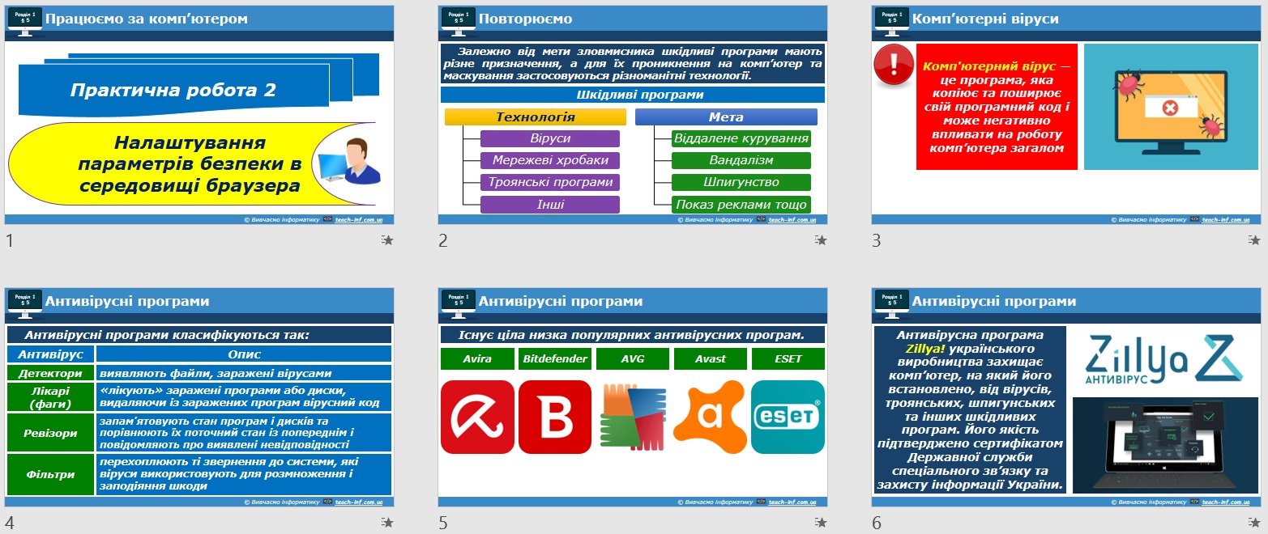1268x534 pixels.
Task: Click the animation star icon under slide 3
Action: pyautogui.click(x=1254, y=240)
